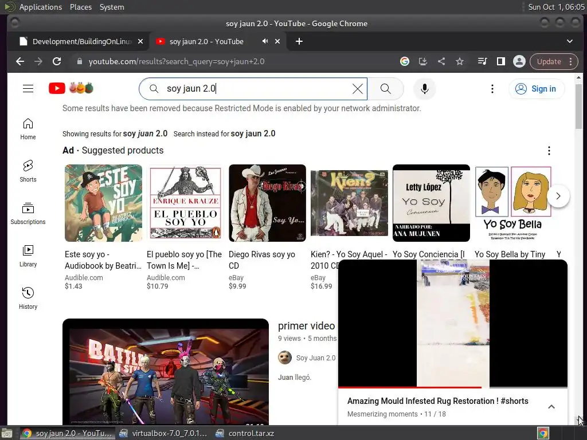Click the Google icon in address bar
Viewport: 587px width, 440px height.
[405, 61]
